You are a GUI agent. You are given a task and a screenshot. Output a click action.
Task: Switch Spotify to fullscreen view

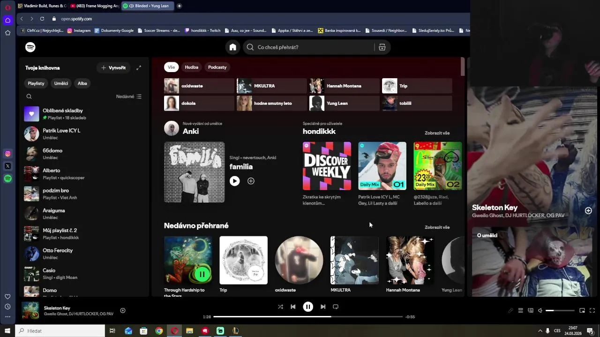click(592, 310)
